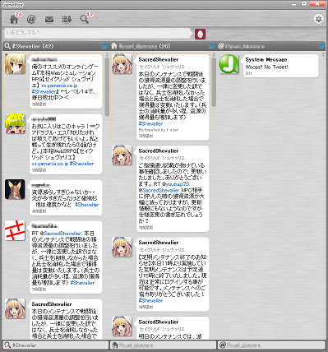Click Twitter bird icon in home column header
Image resolution: width=328 pixels, height=352 pixels.
point(211,46)
